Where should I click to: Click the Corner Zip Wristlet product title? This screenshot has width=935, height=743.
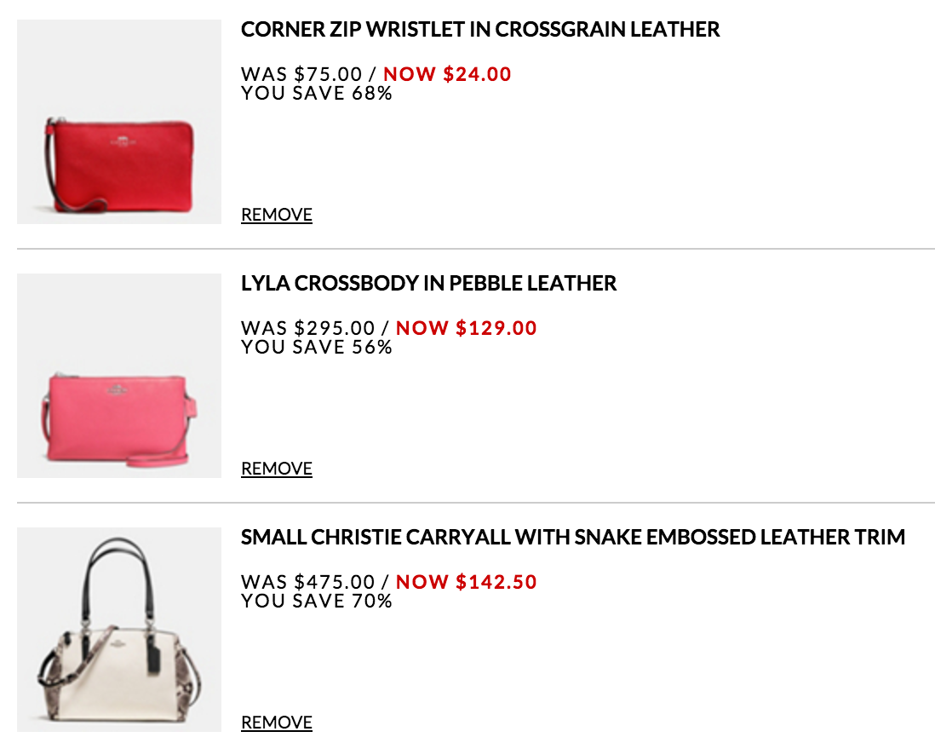[x=480, y=30]
